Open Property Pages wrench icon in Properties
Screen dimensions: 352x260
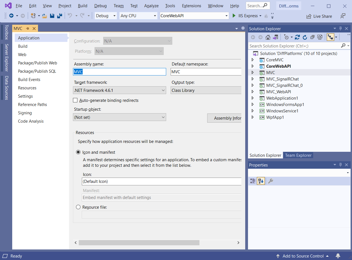tap(270, 181)
